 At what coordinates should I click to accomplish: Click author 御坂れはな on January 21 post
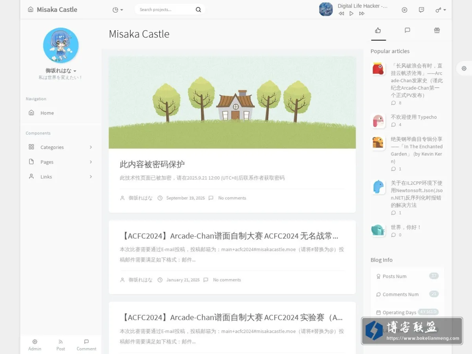coord(140,280)
